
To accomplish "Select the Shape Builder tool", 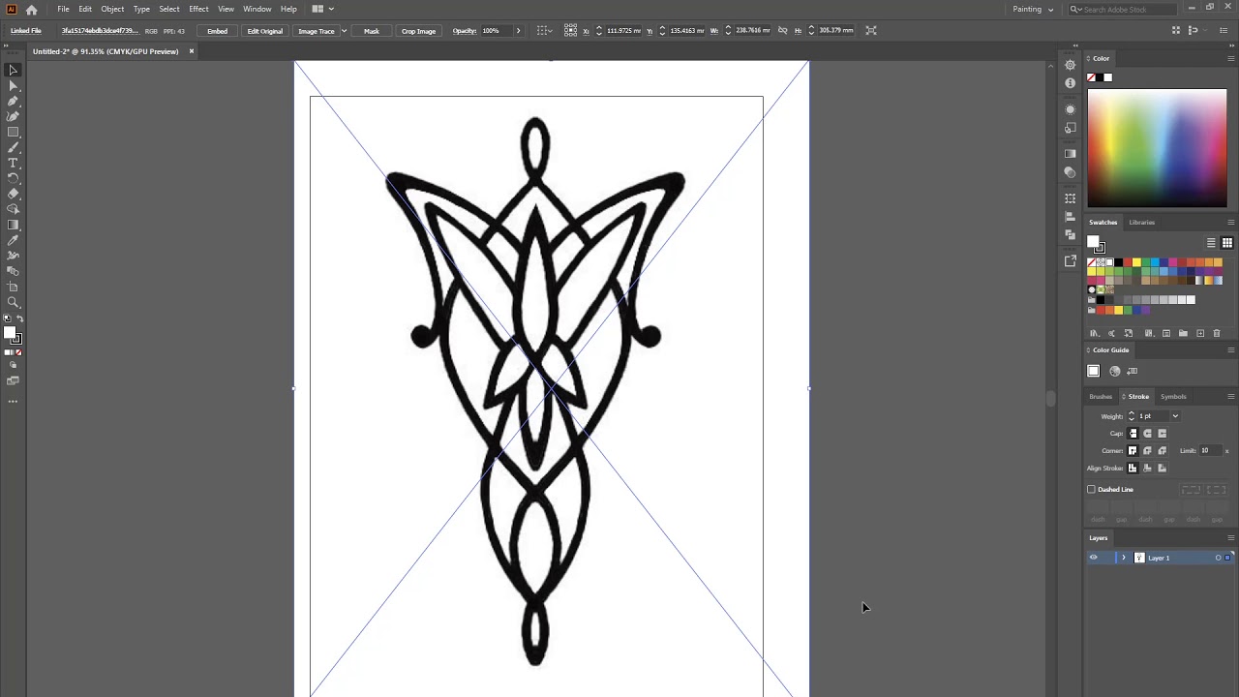I will (14, 210).
